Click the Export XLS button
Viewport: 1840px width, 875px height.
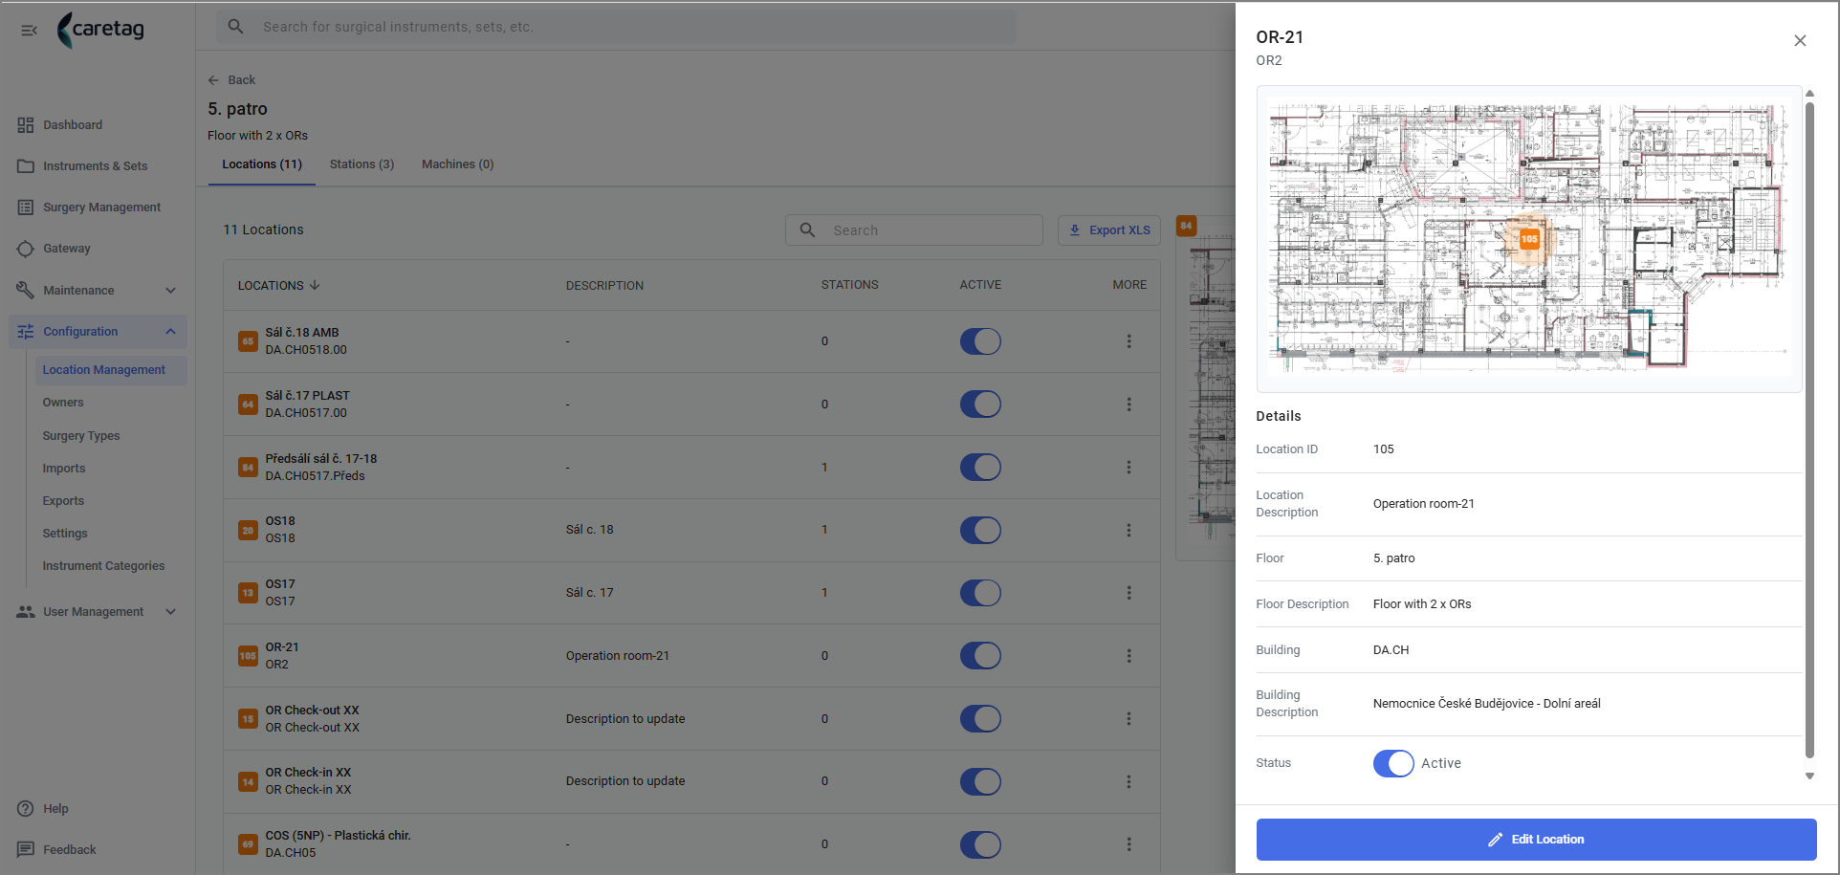(x=1109, y=230)
